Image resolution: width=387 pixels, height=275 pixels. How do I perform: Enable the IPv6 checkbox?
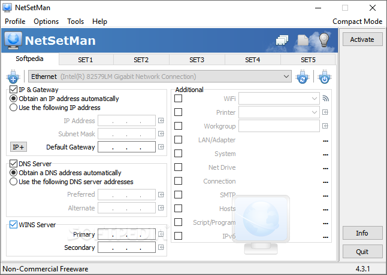(x=178, y=236)
